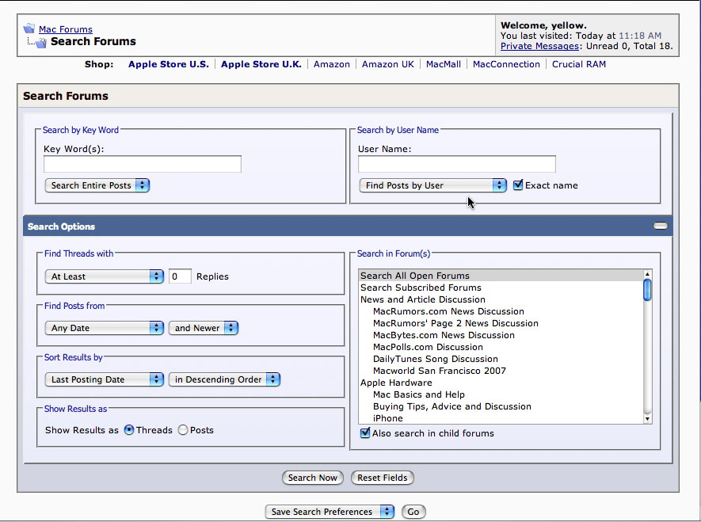
Task: Open the MacConnection shop link
Action: 506,64
